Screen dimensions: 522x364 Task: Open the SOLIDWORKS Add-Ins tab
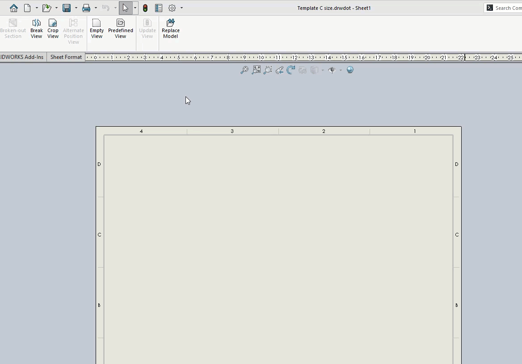[22, 57]
